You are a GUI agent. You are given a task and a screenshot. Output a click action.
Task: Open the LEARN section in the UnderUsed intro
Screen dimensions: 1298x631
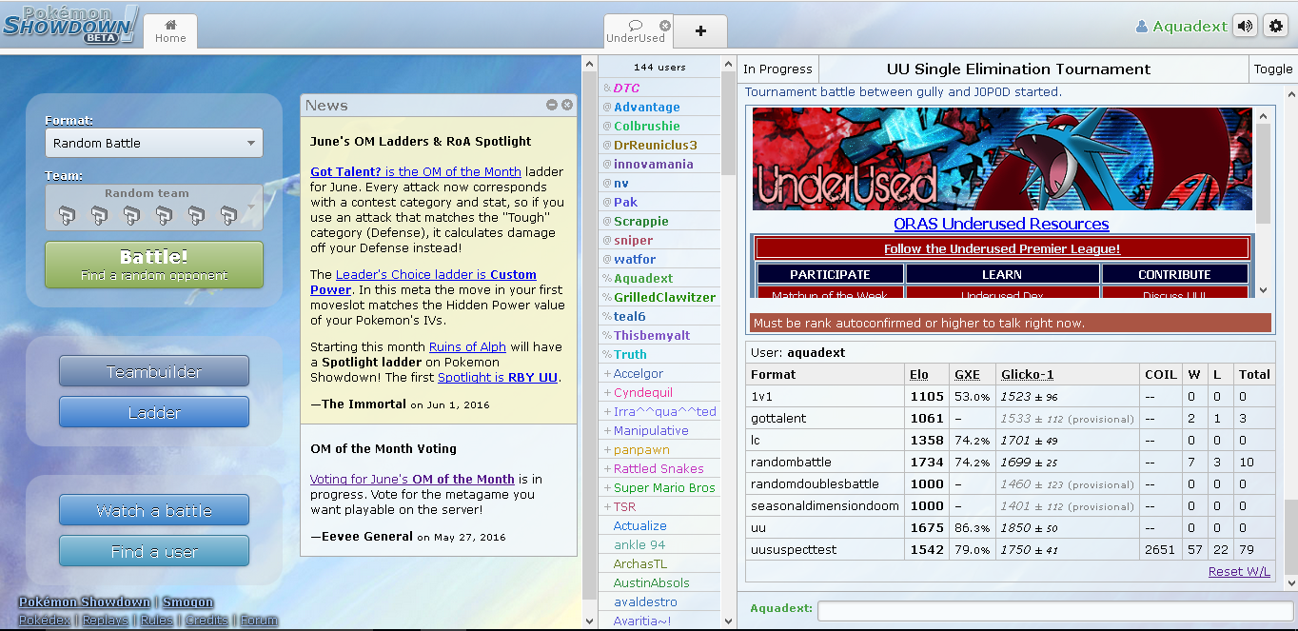pos(1001,274)
